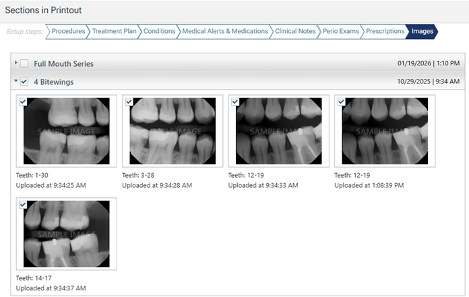The width and height of the screenshot is (469, 297).
Task: Click the Teeth 14-17 x-ray thumbnail
Action: click(67, 234)
